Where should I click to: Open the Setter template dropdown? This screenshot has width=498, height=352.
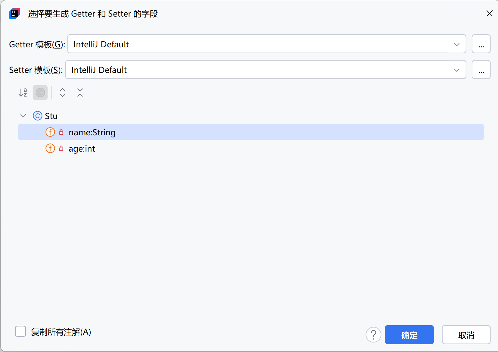266,70
